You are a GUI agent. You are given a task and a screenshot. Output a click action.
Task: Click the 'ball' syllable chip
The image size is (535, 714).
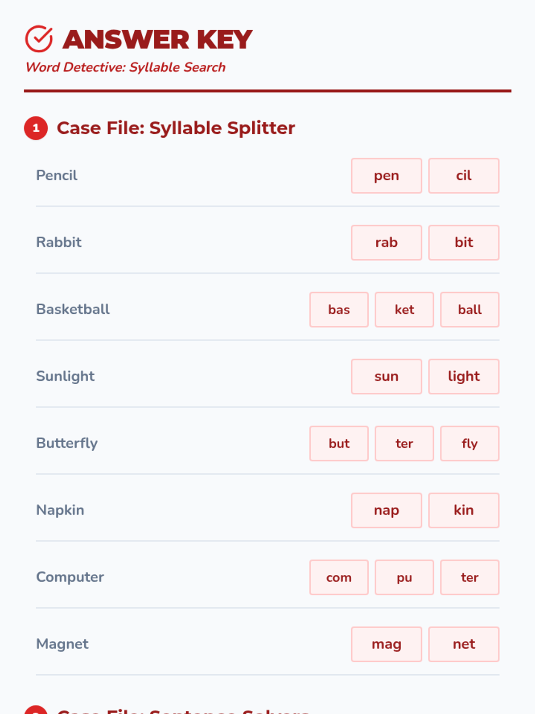point(469,310)
